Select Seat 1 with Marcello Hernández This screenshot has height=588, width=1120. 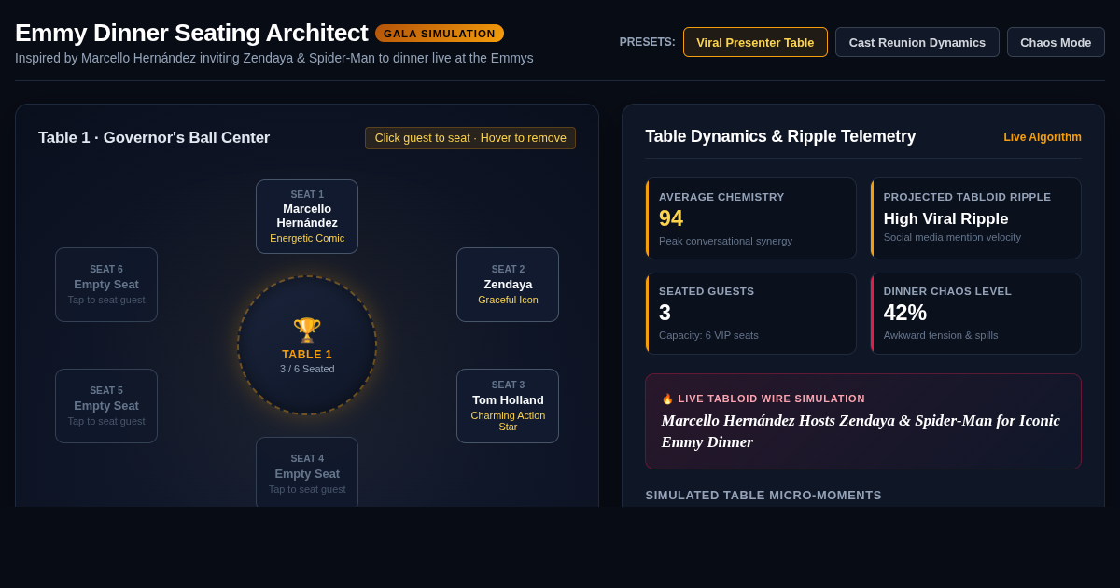point(307,217)
